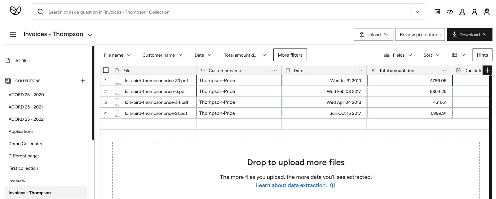Follow Learn about data extraction link
This screenshot has height=199, width=496.
click(291, 185)
